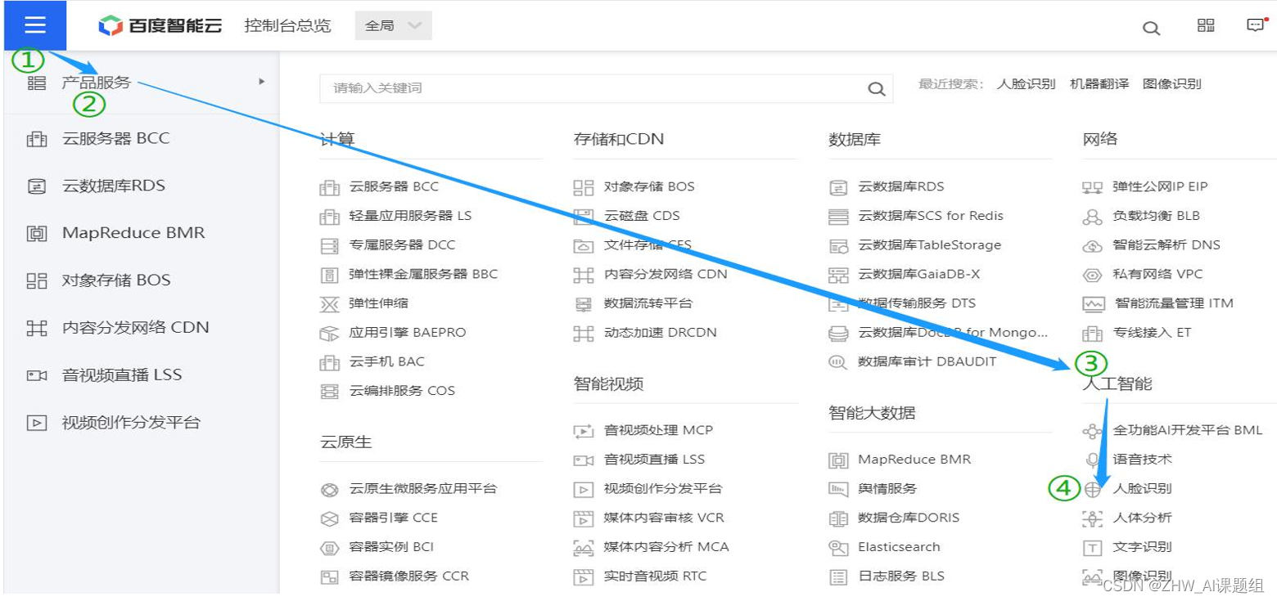
Task: Click the Baidu AI Cloud logo
Action: coord(160,25)
